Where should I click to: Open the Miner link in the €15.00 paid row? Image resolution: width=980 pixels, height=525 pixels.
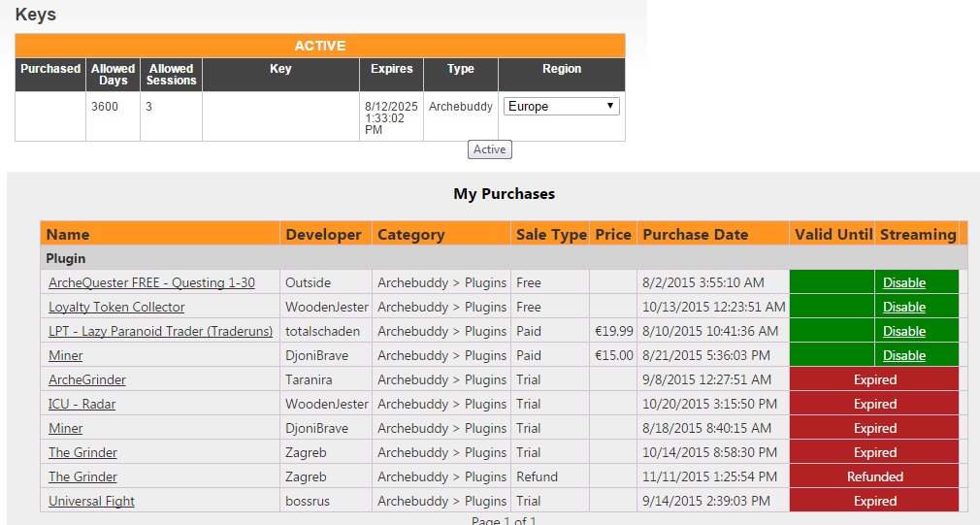coord(66,355)
